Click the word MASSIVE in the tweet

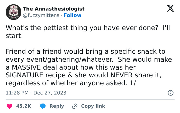(x=26, y=67)
